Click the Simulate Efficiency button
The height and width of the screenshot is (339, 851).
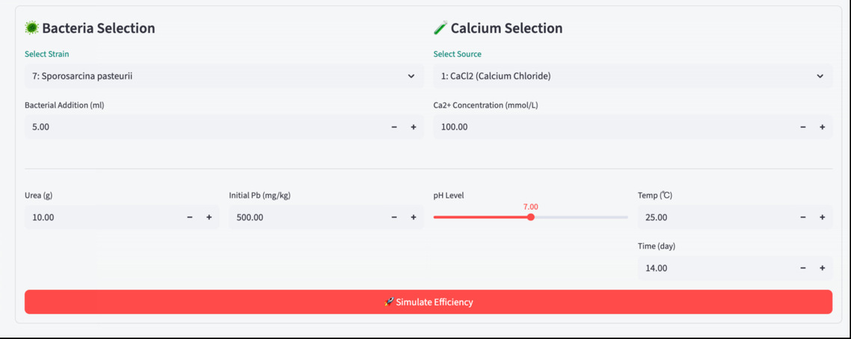(428, 302)
